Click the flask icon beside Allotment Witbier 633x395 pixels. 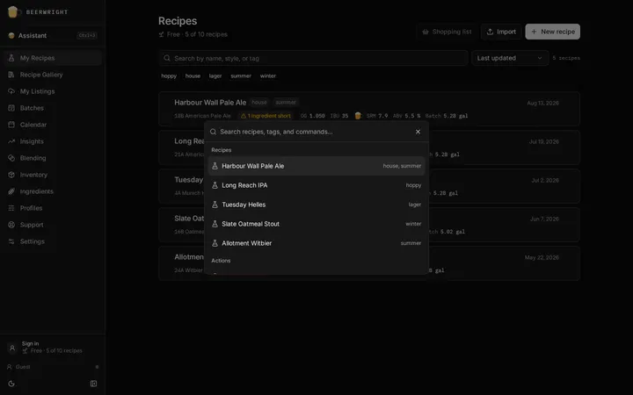point(215,243)
